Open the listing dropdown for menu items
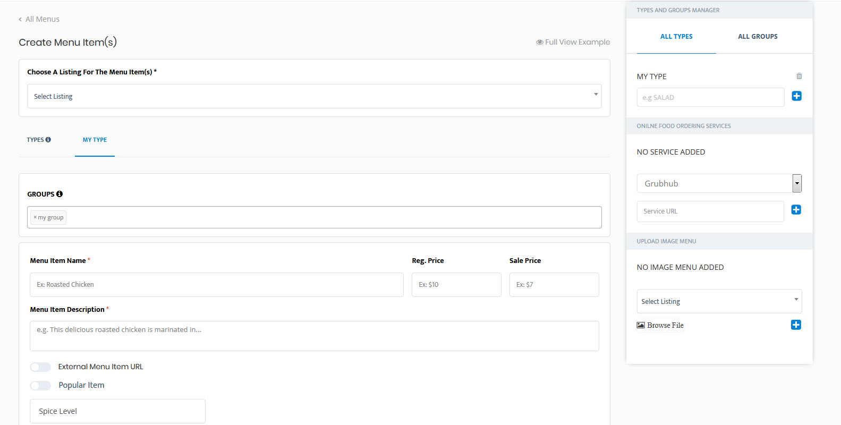The image size is (841, 425). [314, 96]
